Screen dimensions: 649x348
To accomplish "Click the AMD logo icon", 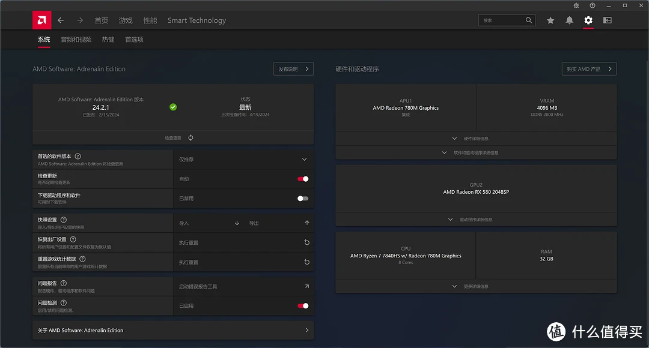I will pos(42,20).
